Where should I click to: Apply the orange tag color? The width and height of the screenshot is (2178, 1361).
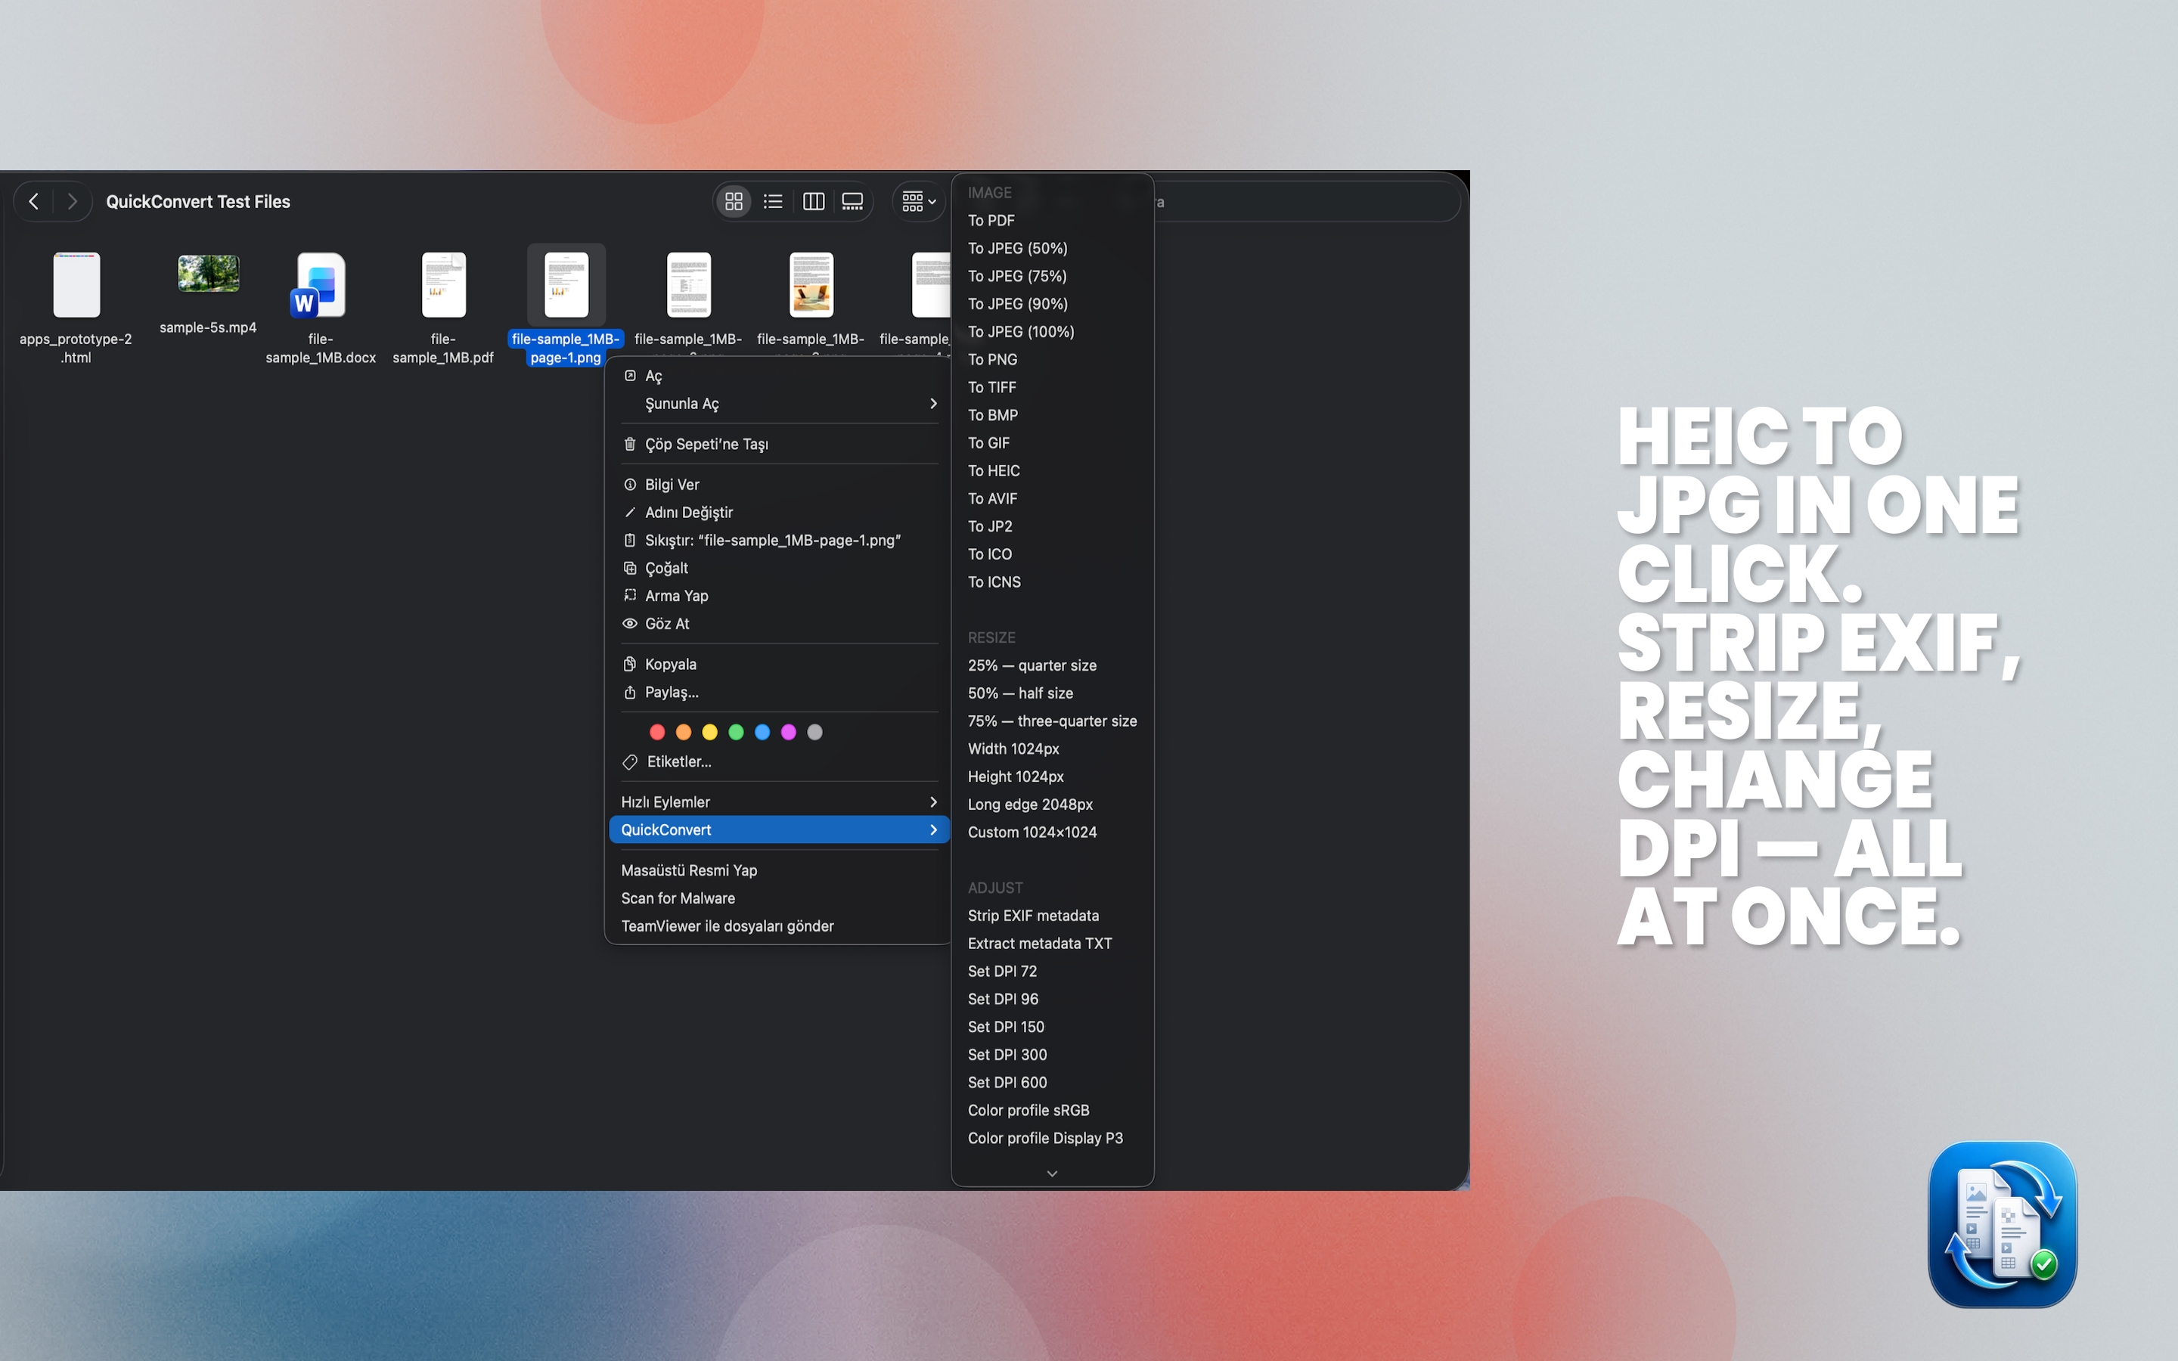pos(683,732)
